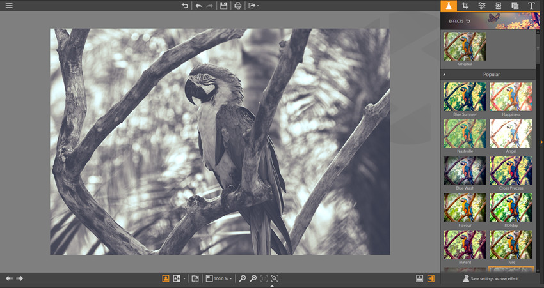This screenshot has height=288, width=544.
Task: Go to the next photo arrow
Action: tap(20, 278)
